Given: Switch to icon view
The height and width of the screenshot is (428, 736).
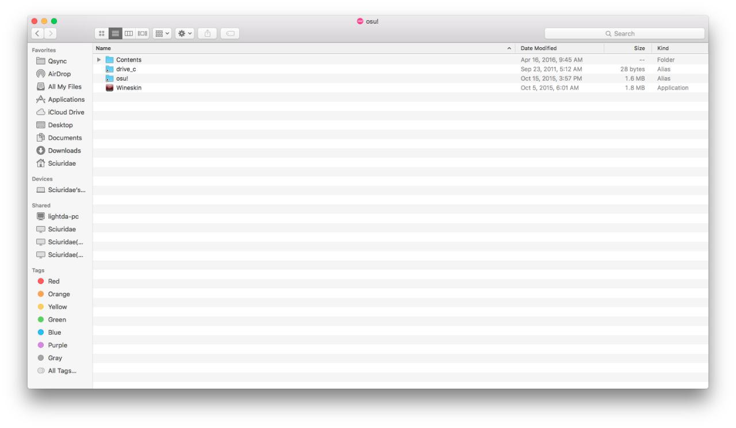Looking at the screenshot, I should tap(102, 34).
